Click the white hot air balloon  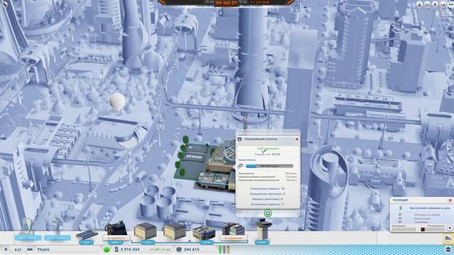click(117, 102)
